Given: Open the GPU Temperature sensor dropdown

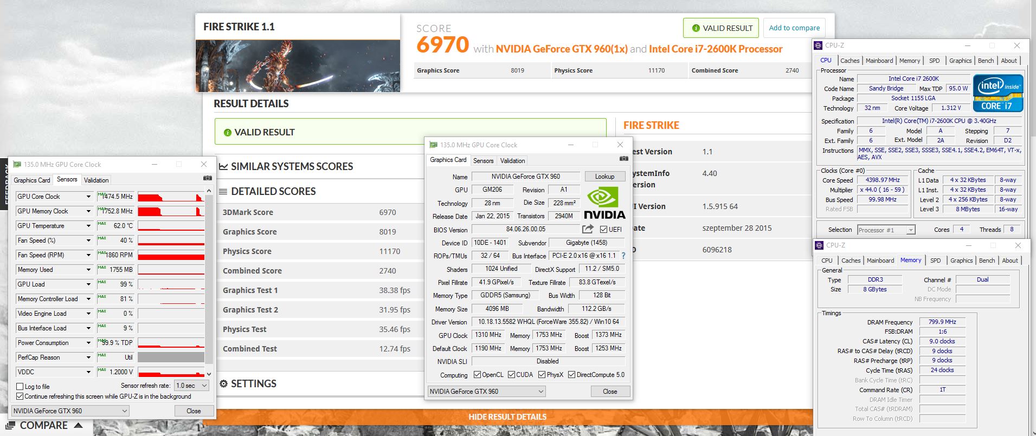Looking at the screenshot, I should [88, 226].
